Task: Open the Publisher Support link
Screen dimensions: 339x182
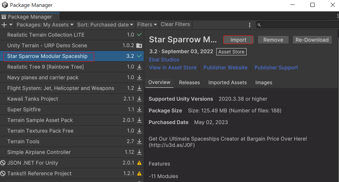Action: tap(276, 68)
